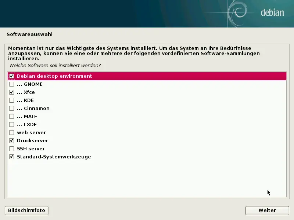Uncheck the Druckserver option

pos(11,140)
